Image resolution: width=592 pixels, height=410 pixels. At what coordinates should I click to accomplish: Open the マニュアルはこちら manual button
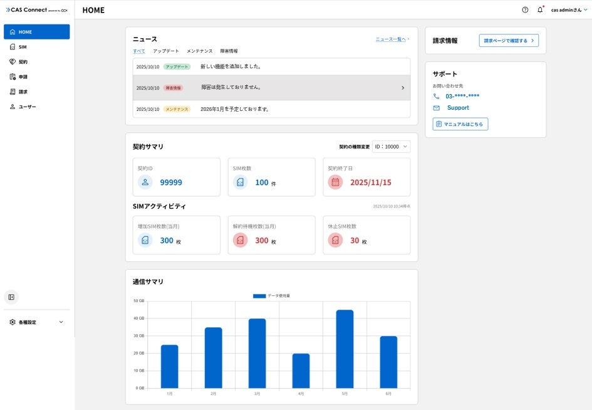click(x=460, y=124)
